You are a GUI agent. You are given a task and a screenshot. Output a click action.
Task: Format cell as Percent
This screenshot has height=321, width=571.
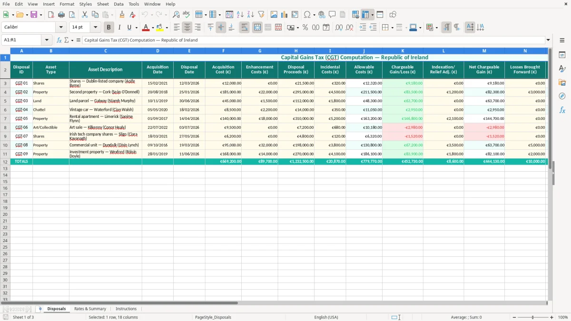(305, 28)
